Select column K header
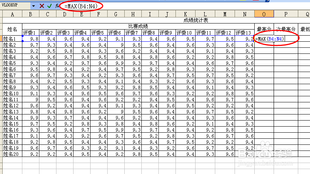The width and height of the screenshot is (310, 174). [x=185, y=14]
